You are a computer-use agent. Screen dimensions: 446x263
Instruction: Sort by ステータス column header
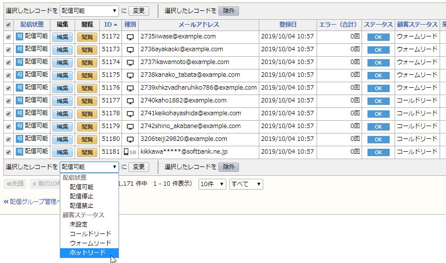click(378, 25)
